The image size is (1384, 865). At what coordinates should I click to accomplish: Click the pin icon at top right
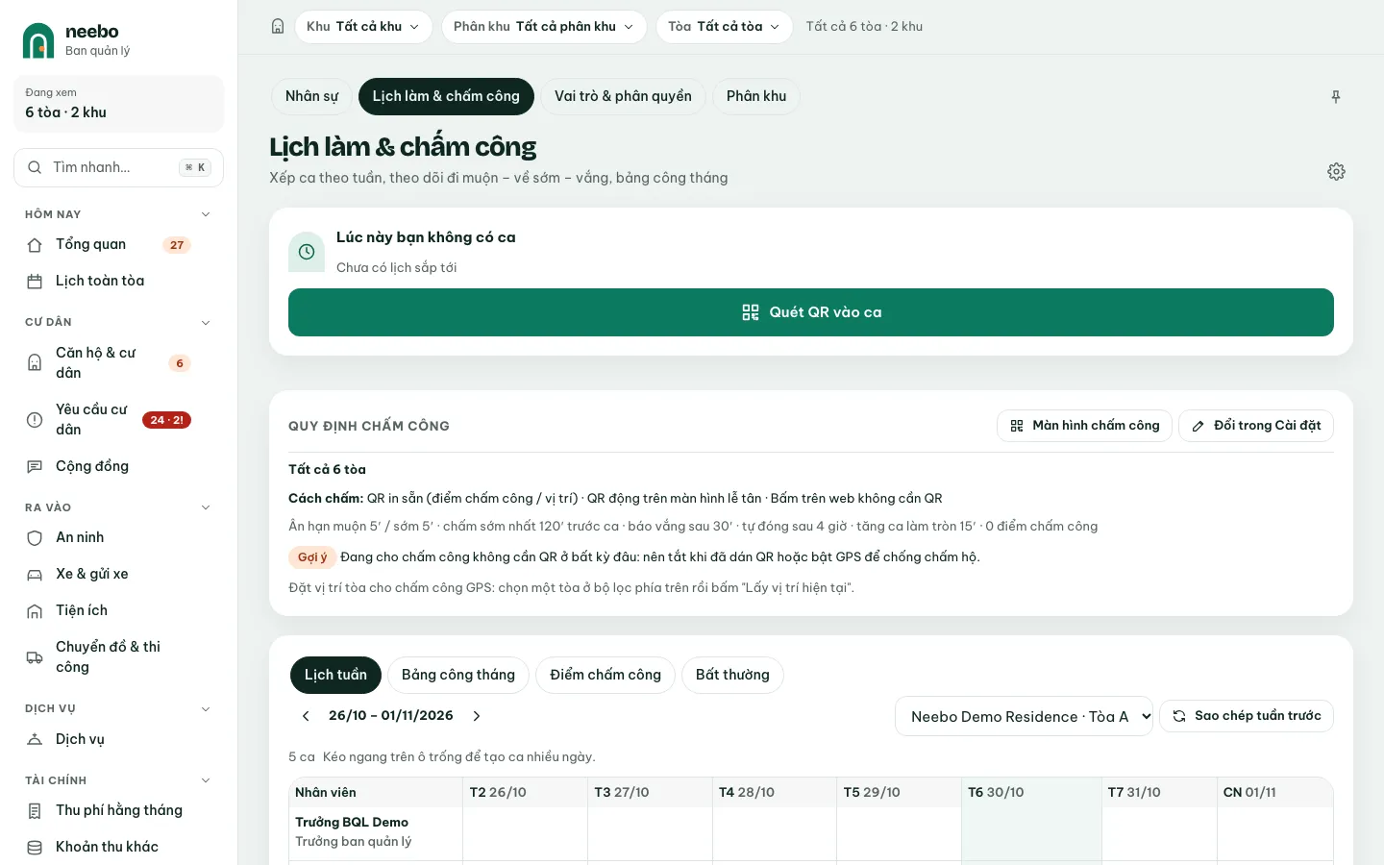[x=1336, y=97]
